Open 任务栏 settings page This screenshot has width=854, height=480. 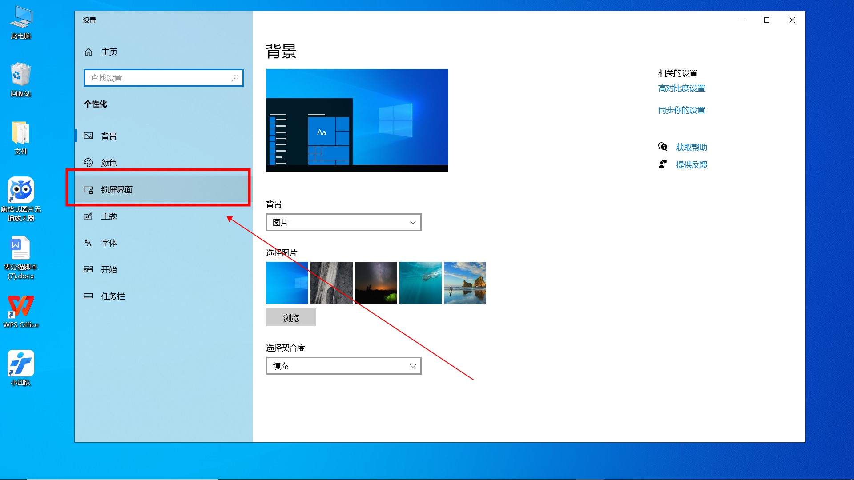coord(163,296)
